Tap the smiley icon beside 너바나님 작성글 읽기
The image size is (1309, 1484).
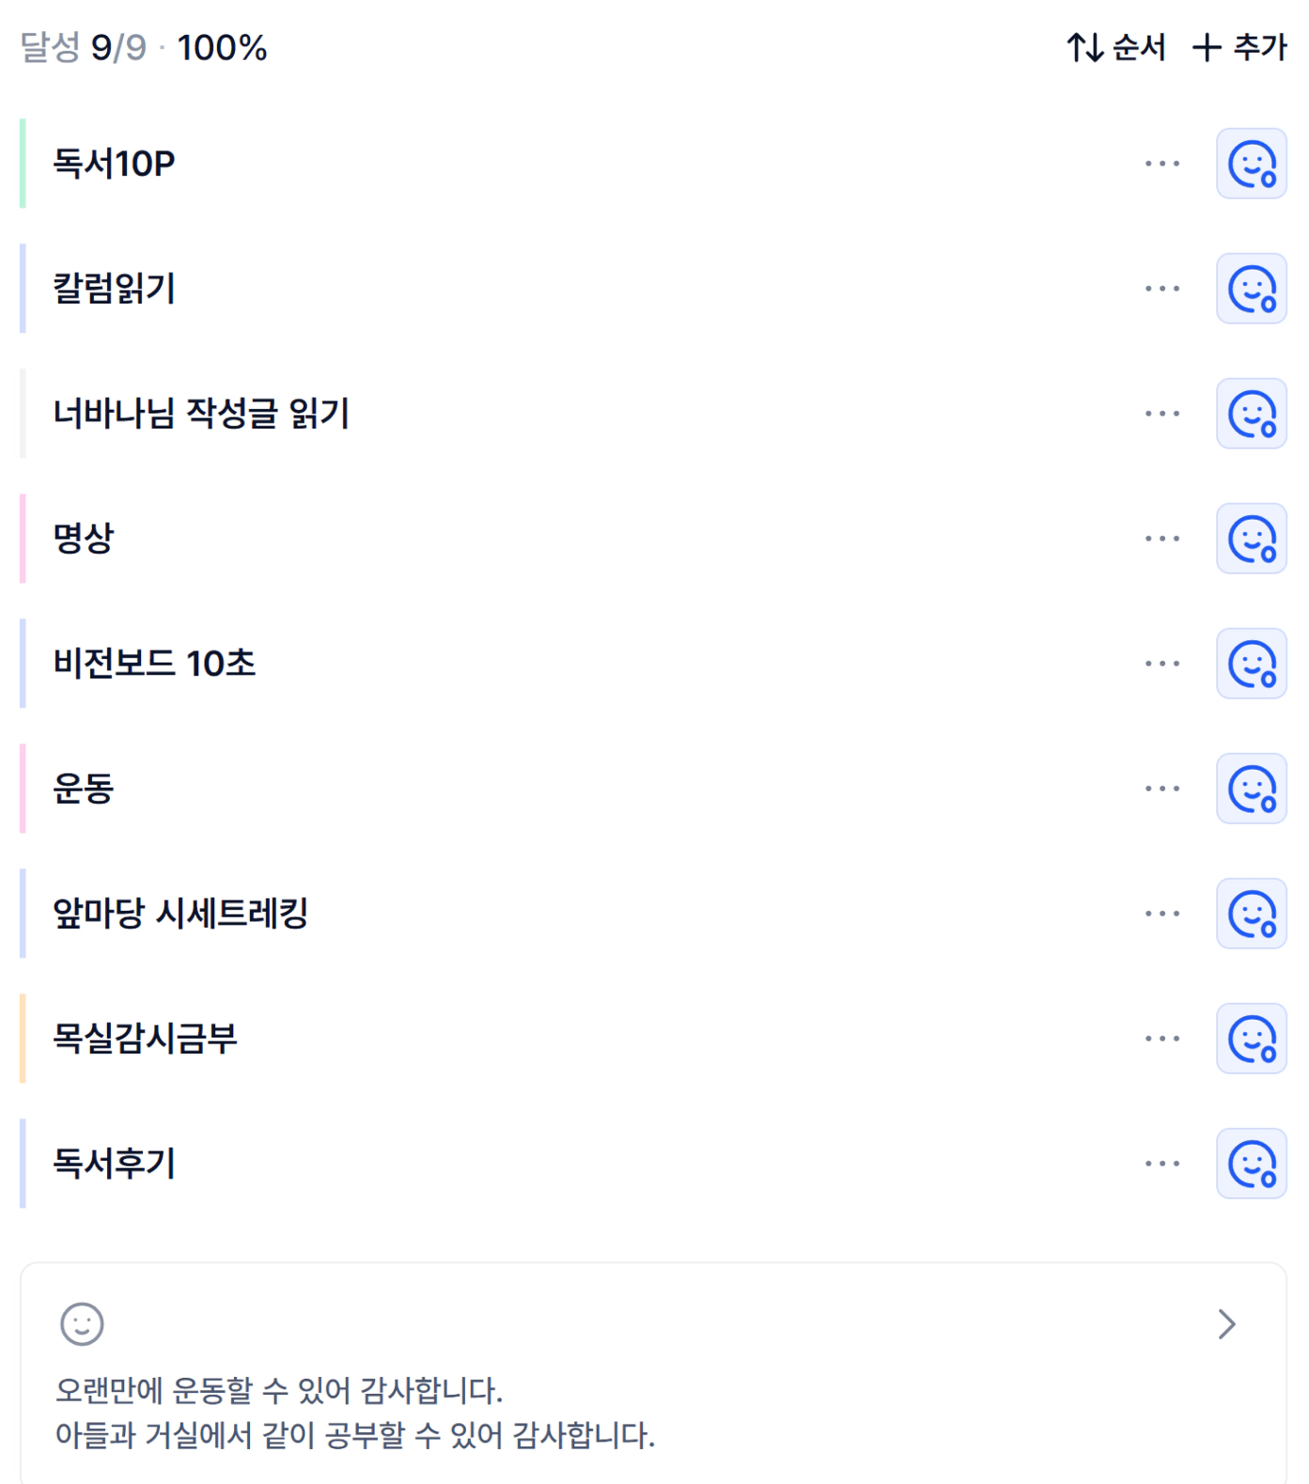coord(1251,414)
